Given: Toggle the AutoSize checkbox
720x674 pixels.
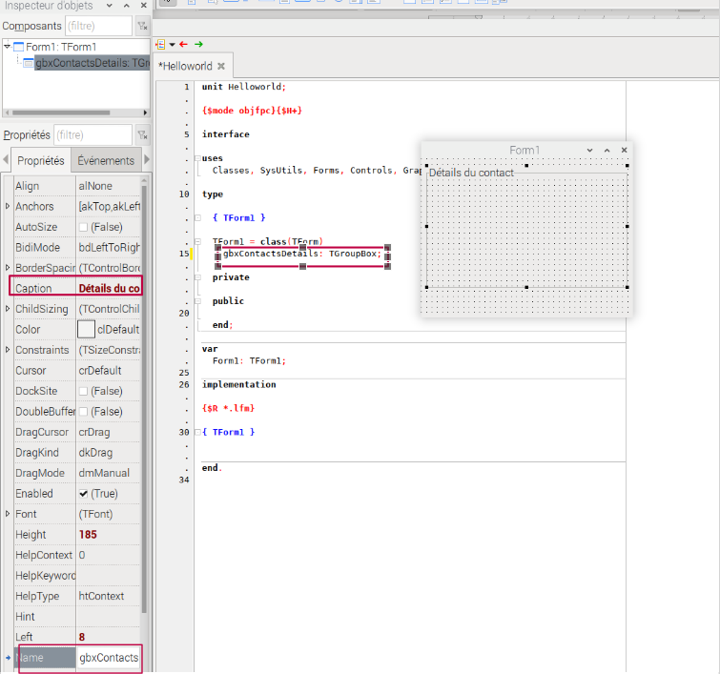Looking at the screenshot, I should click(x=84, y=227).
